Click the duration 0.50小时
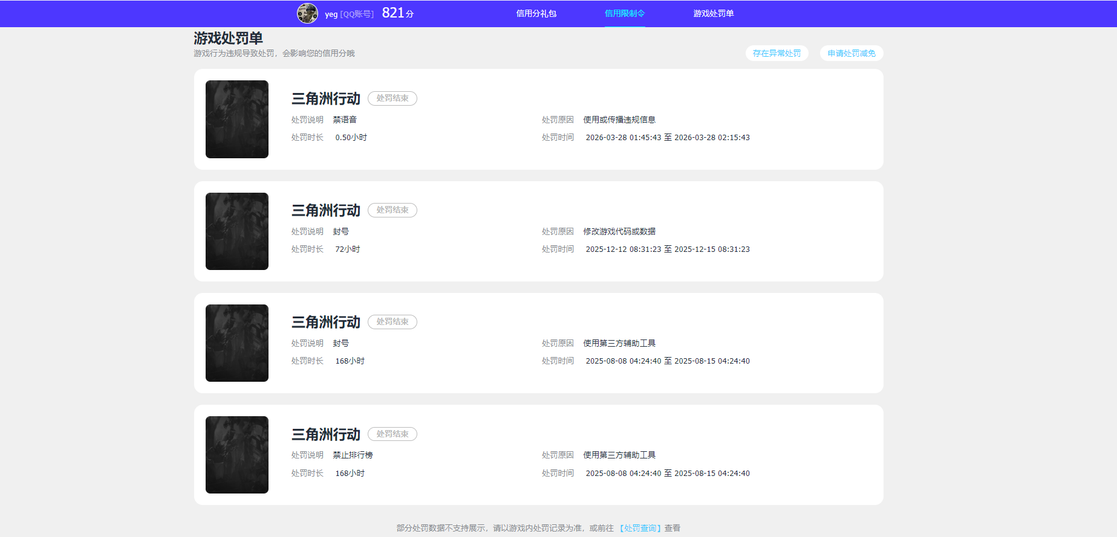The width and height of the screenshot is (1117, 537). pyautogui.click(x=351, y=138)
